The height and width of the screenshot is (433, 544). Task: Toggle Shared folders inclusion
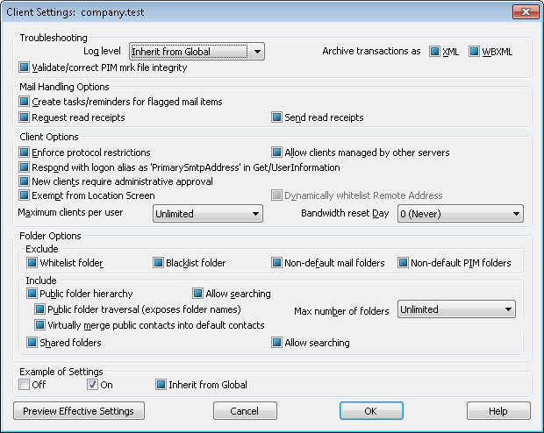tap(32, 343)
